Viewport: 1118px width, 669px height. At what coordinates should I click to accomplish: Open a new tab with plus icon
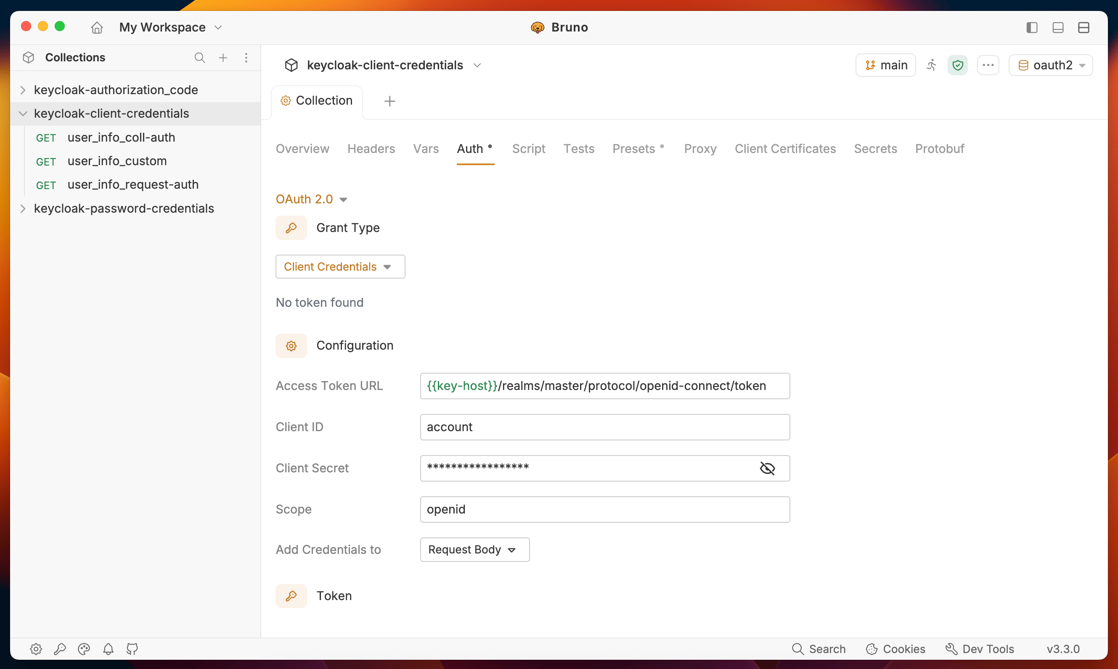(389, 101)
